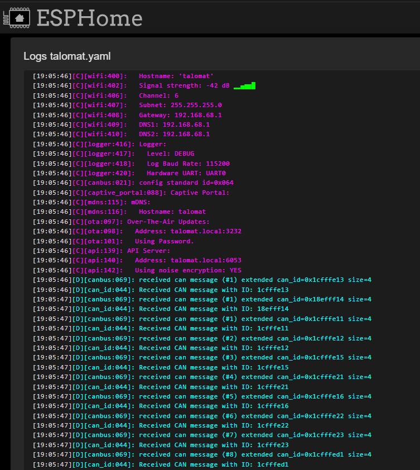Select canbus config standard id=0x064 line

click(133, 183)
